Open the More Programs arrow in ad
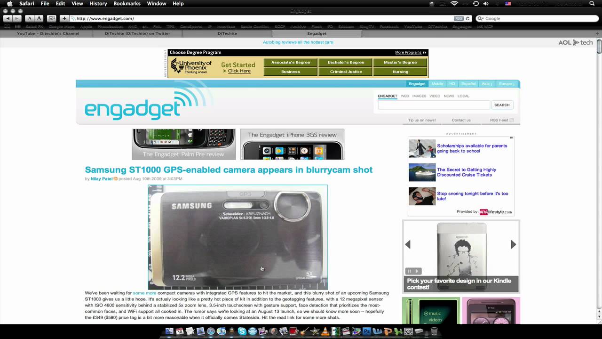 424,53
